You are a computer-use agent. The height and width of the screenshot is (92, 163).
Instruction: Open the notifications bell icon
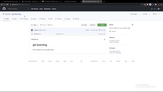152,9
